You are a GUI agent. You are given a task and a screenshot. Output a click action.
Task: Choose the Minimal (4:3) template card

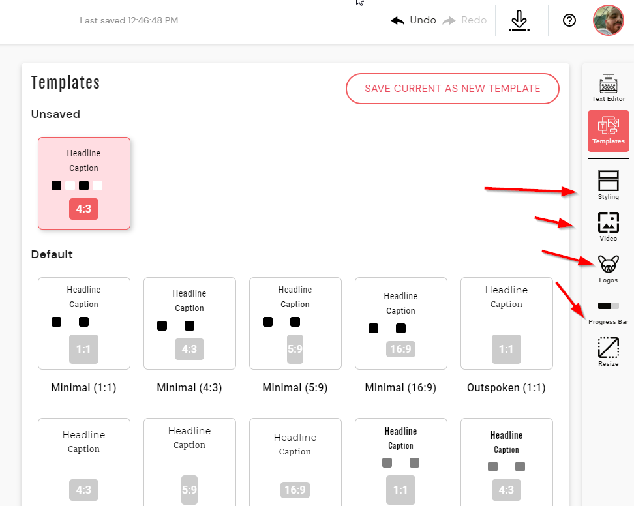pos(190,323)
